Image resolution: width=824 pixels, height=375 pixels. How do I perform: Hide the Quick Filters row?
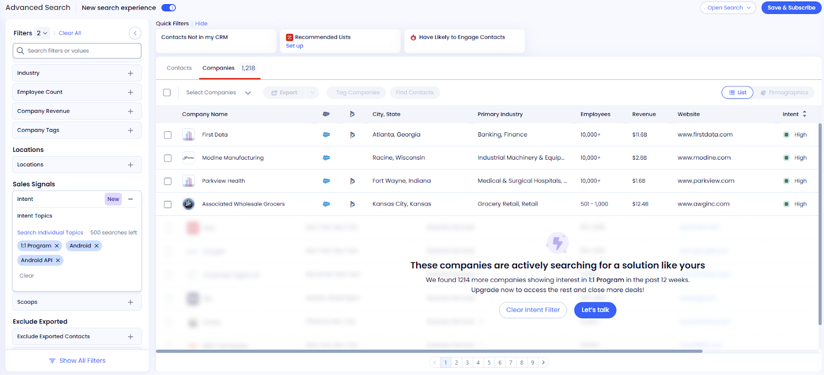click(201, 24)
